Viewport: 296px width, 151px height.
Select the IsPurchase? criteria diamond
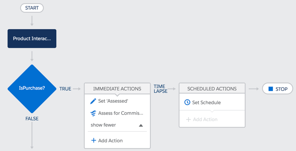[32, 89]
